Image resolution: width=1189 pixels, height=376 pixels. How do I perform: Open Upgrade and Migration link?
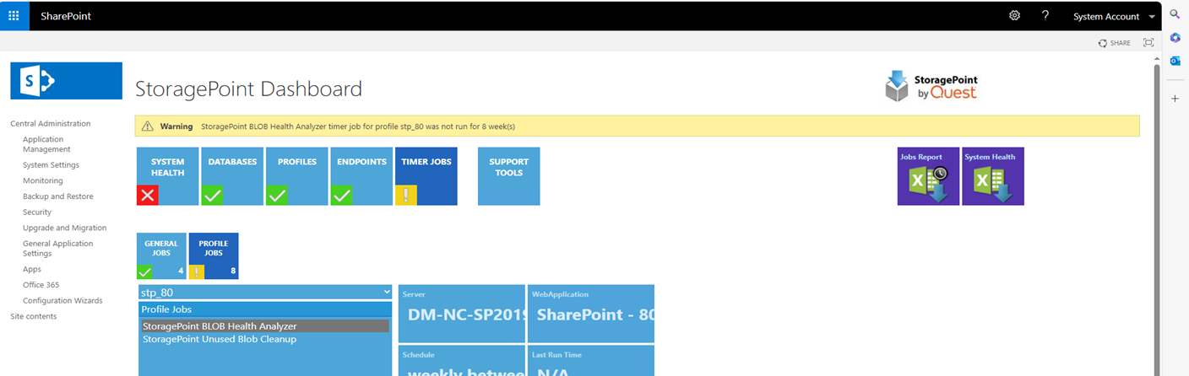point(65,228)
